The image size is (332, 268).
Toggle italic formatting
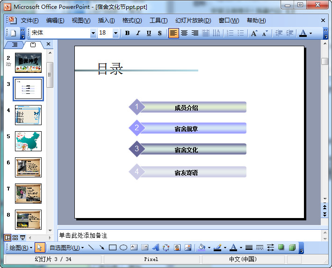tap(138, 33)
